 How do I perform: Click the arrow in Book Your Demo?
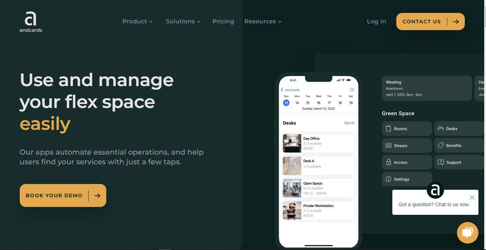tap(97, 195)
